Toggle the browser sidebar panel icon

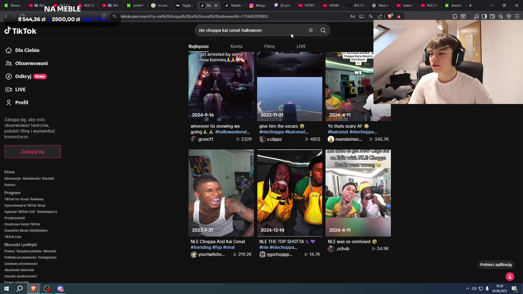484,16
